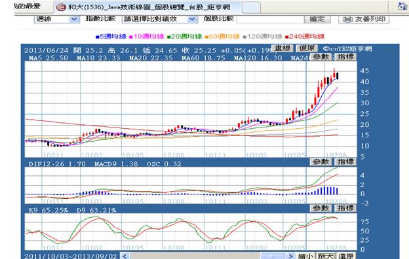Click the 還原 button above the price chart

tap(307, 48)
